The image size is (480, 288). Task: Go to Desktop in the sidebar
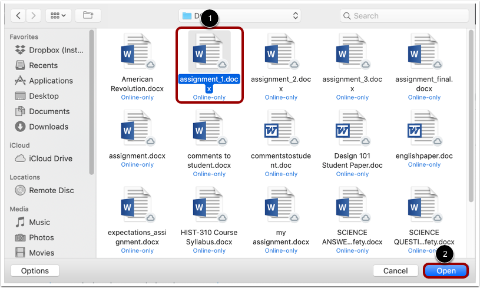tap(37, 96)
